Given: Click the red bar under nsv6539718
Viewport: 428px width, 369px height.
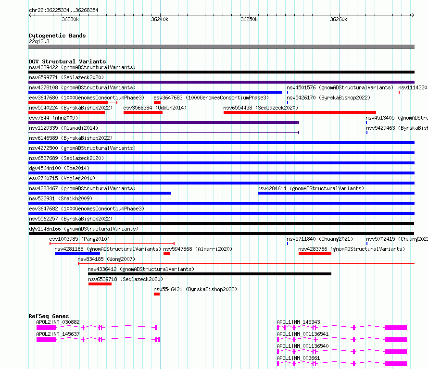Looking at the screenshot, I should (100, 284).
